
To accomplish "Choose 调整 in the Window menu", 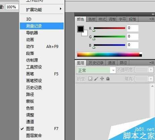I will coord(42,115).
